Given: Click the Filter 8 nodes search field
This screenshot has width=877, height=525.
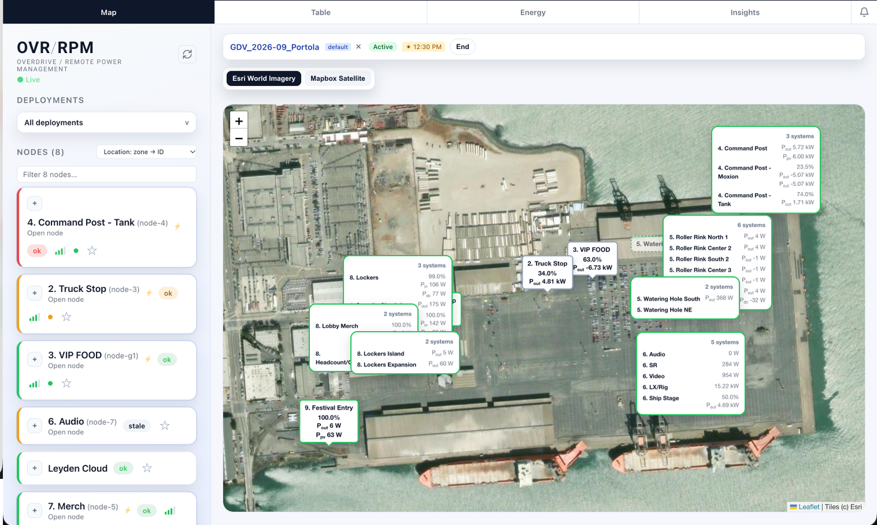Looking at the screenshot, I should [x=106, y=174].
